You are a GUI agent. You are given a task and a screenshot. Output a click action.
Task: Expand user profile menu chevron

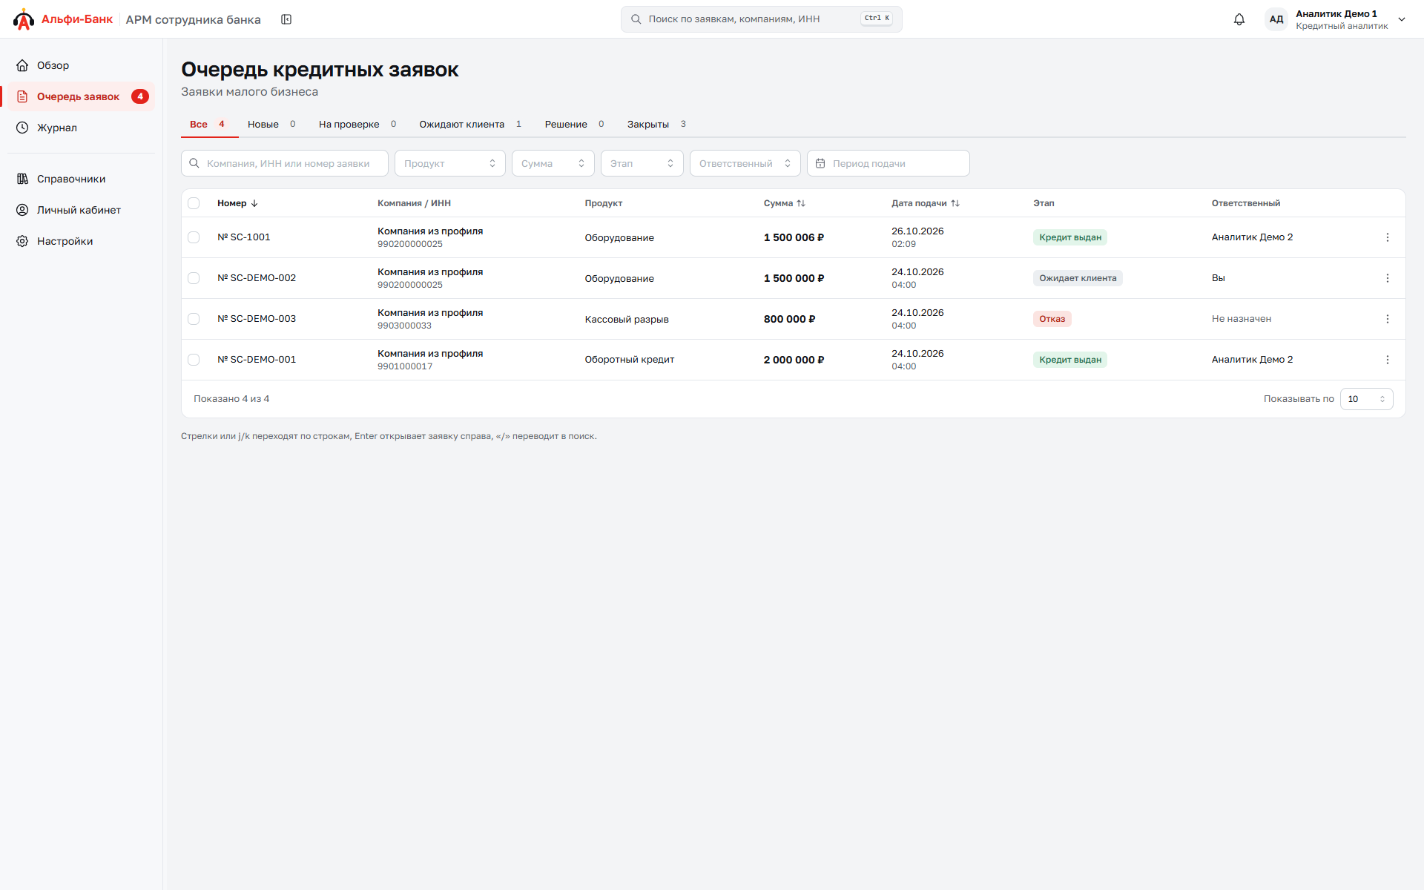click(1402, 19)
